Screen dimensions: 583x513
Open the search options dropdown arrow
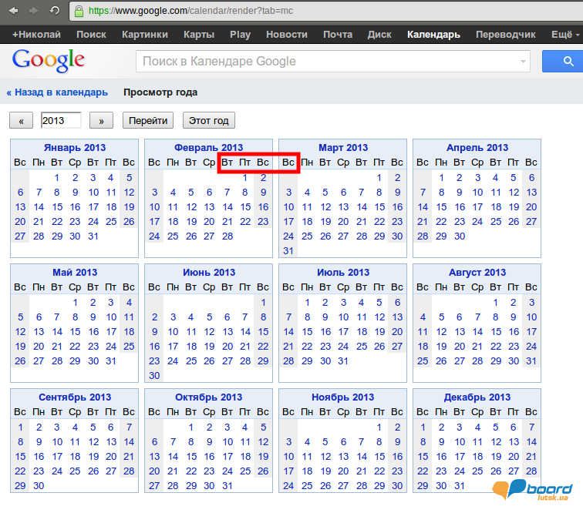[524, 62]
